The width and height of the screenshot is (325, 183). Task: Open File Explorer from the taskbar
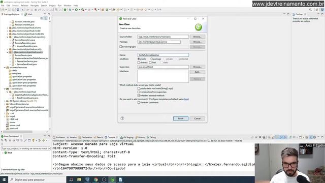click(x=79, y=179)
